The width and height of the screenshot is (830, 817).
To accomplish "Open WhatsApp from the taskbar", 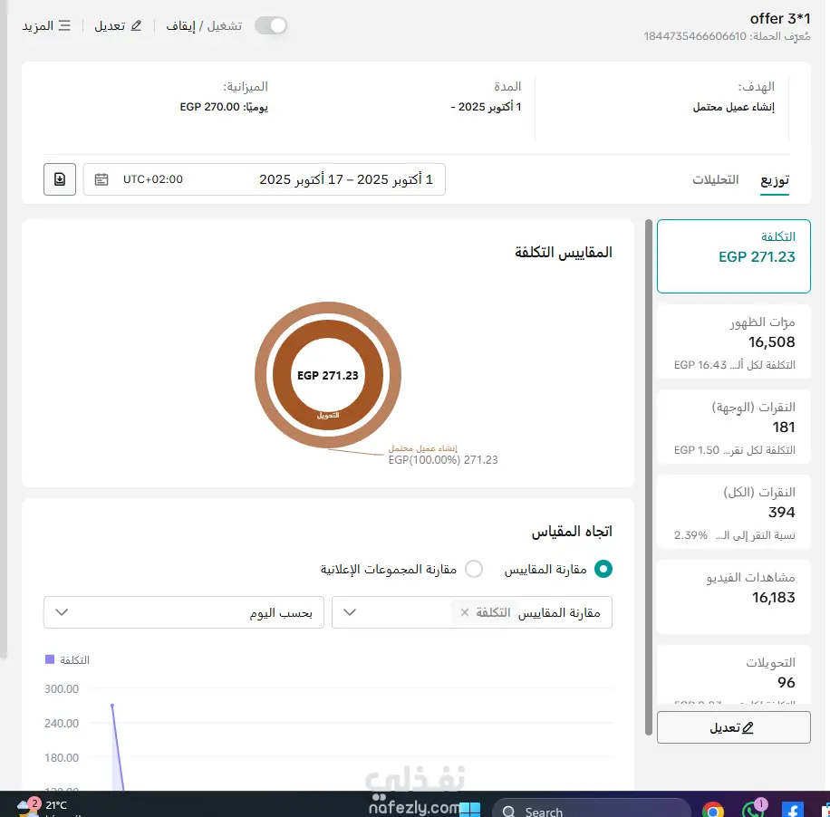I will (x=751, y=810).
